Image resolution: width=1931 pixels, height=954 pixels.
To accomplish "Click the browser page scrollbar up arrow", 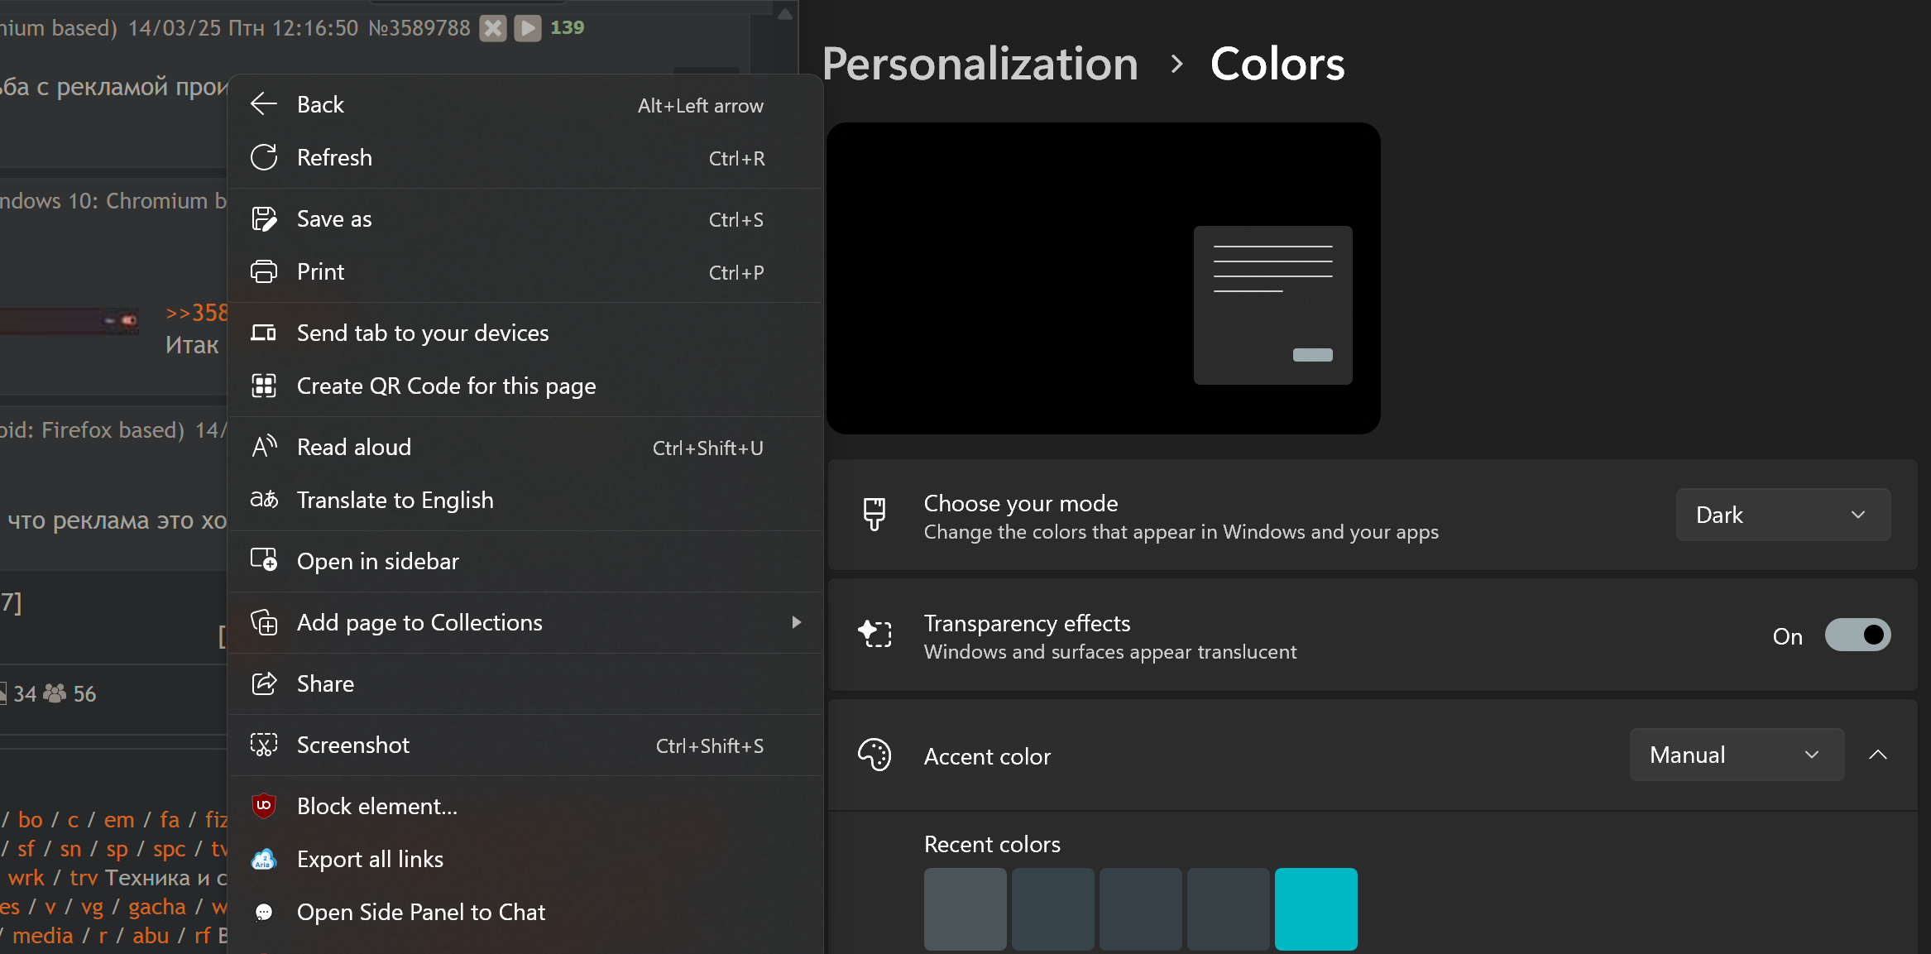I will (785, 12).
